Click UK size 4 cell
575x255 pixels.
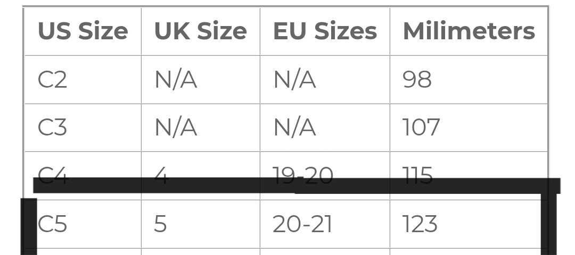[x=201, y=176]
